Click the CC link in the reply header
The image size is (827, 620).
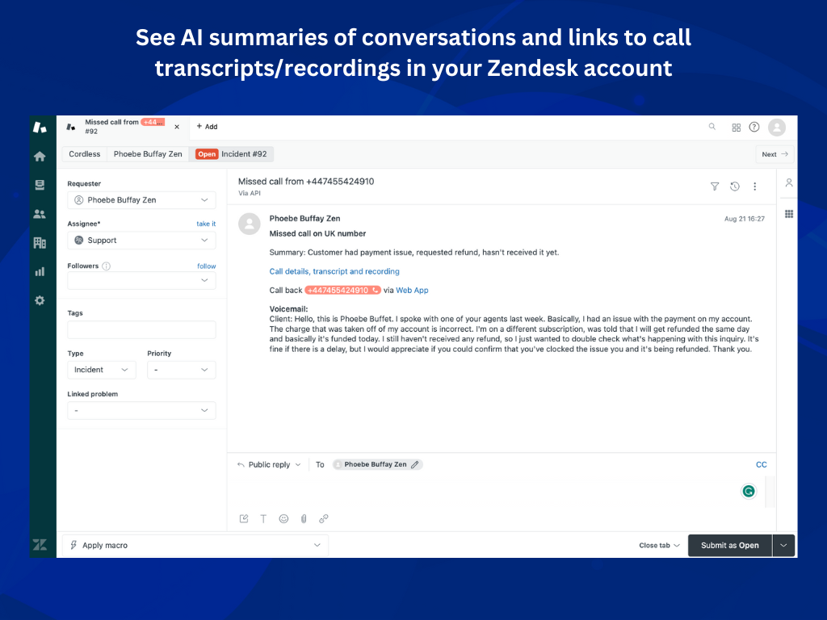761,464
